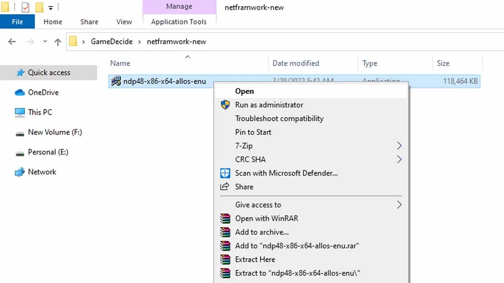Click the Microsoft Defender shield icon
Image resolution: width=504 pixels, height=283 pixels.
(225, 173)
